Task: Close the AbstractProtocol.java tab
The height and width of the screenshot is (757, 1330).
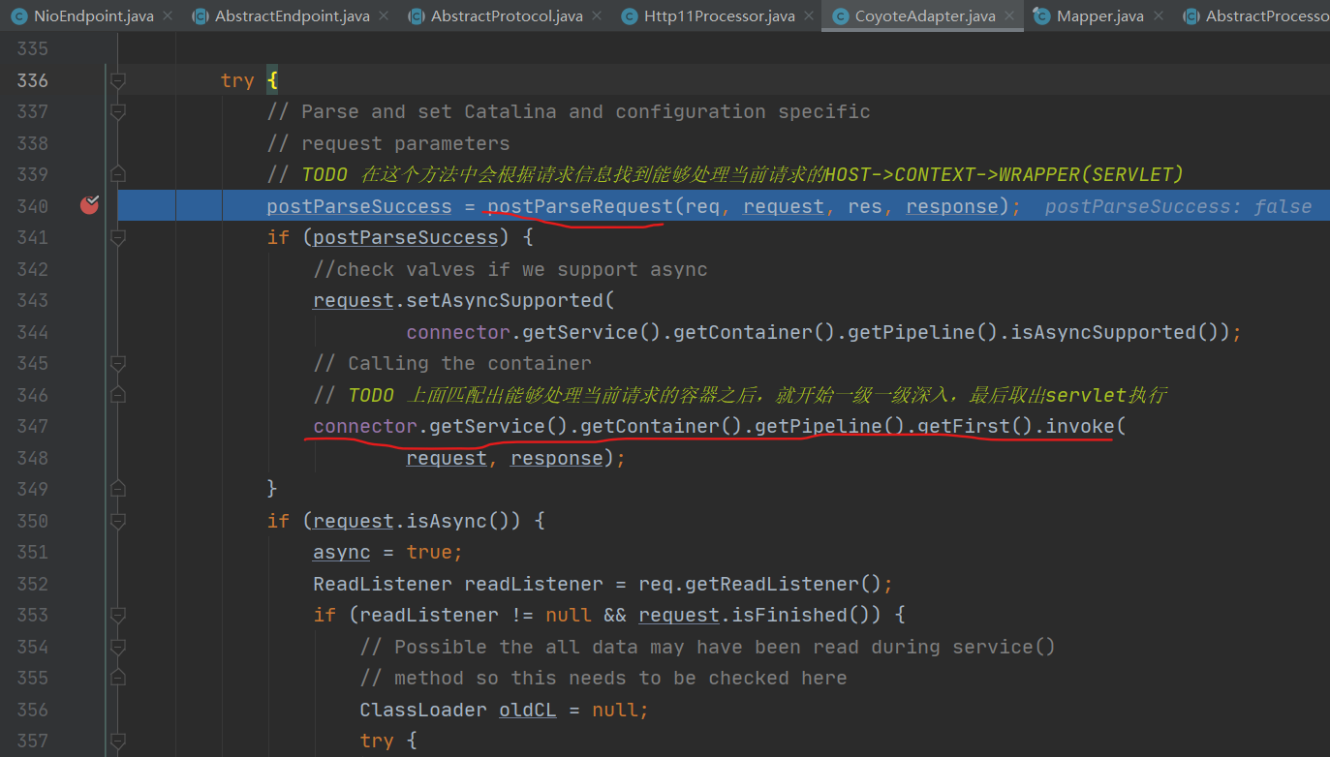Action: pos(596,16)
